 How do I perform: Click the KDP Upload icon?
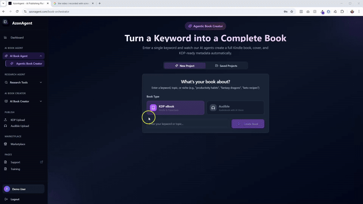(x=5, y=120)
